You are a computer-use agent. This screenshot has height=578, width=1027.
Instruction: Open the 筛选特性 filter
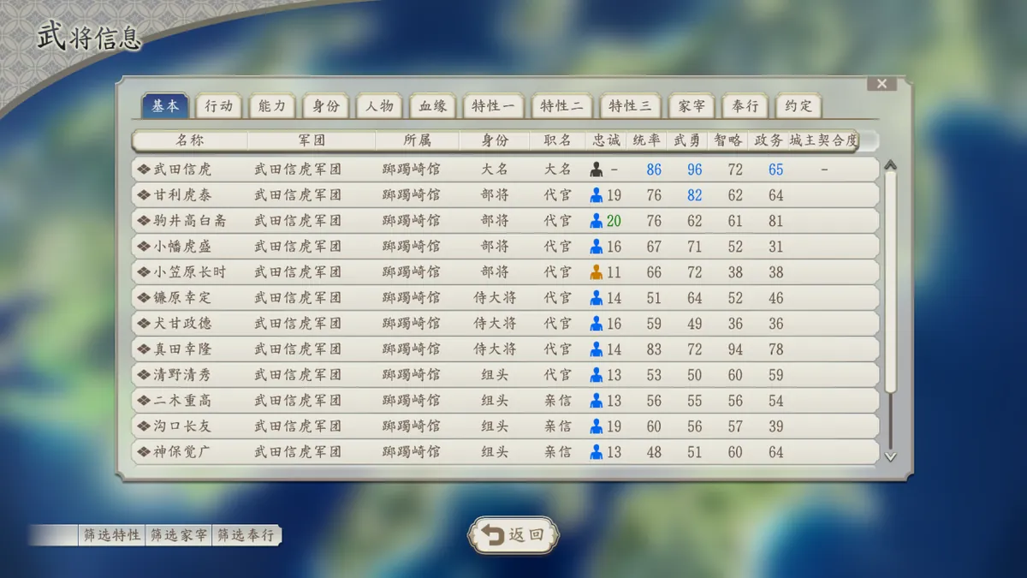tap(112, 535)
